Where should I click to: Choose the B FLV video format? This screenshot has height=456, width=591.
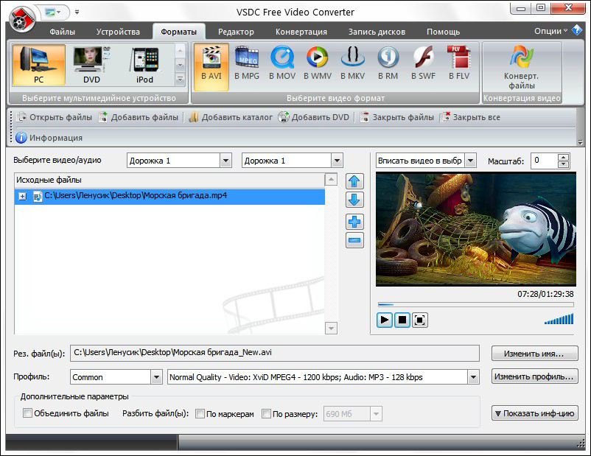[x=459, y=64]
